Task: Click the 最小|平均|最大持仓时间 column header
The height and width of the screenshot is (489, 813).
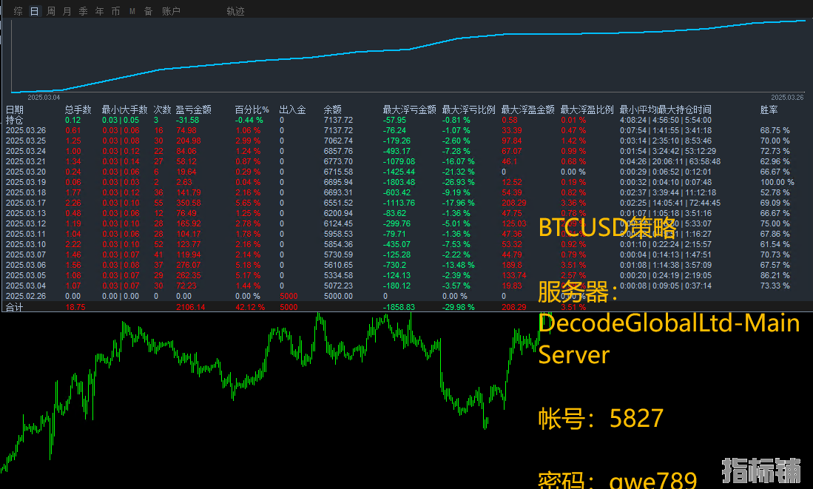Action: point(665,109)
